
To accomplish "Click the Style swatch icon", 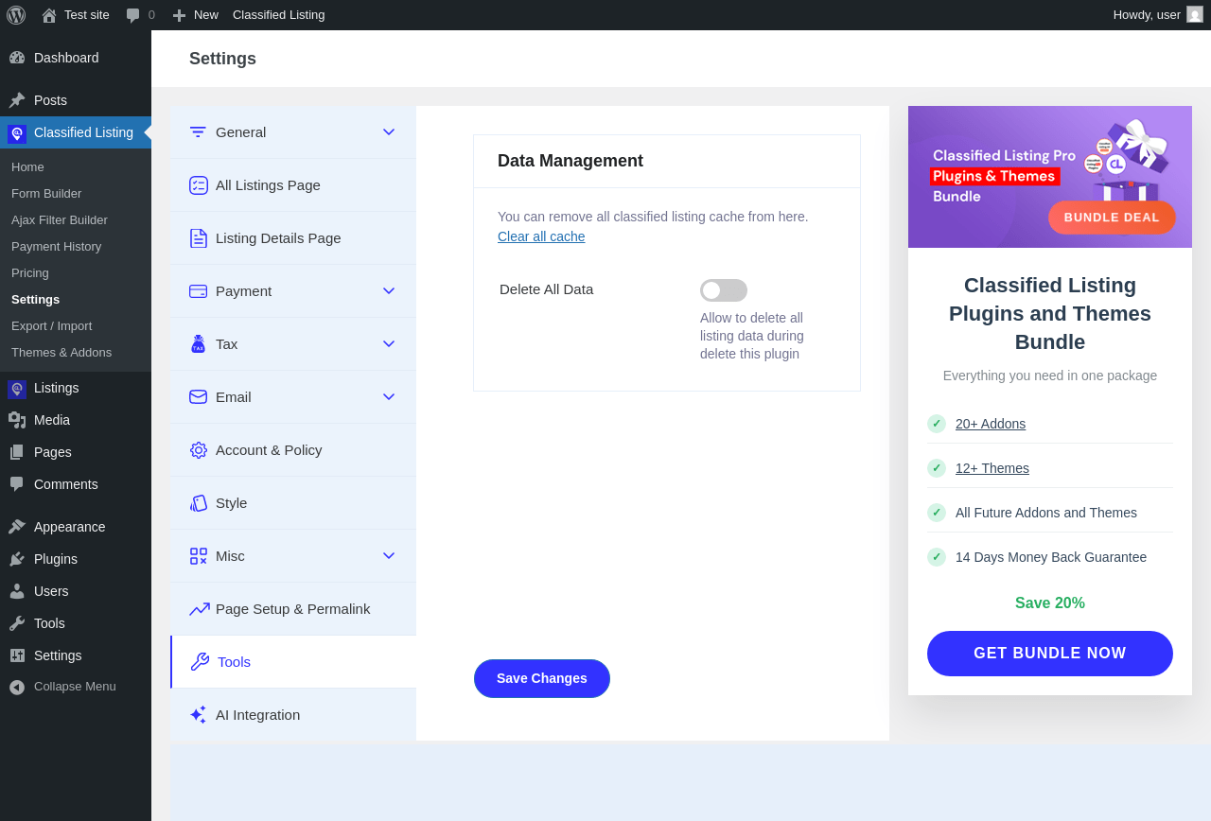I will coord(198,503).
